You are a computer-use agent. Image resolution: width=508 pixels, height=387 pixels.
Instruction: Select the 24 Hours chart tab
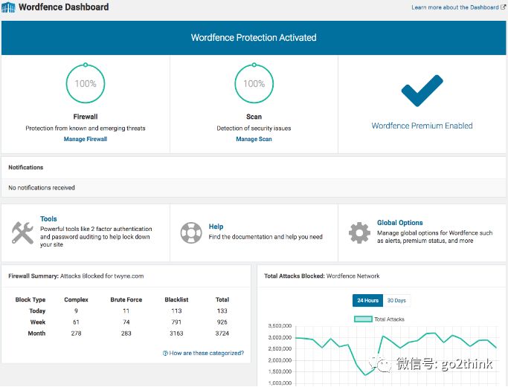(367, 300)
